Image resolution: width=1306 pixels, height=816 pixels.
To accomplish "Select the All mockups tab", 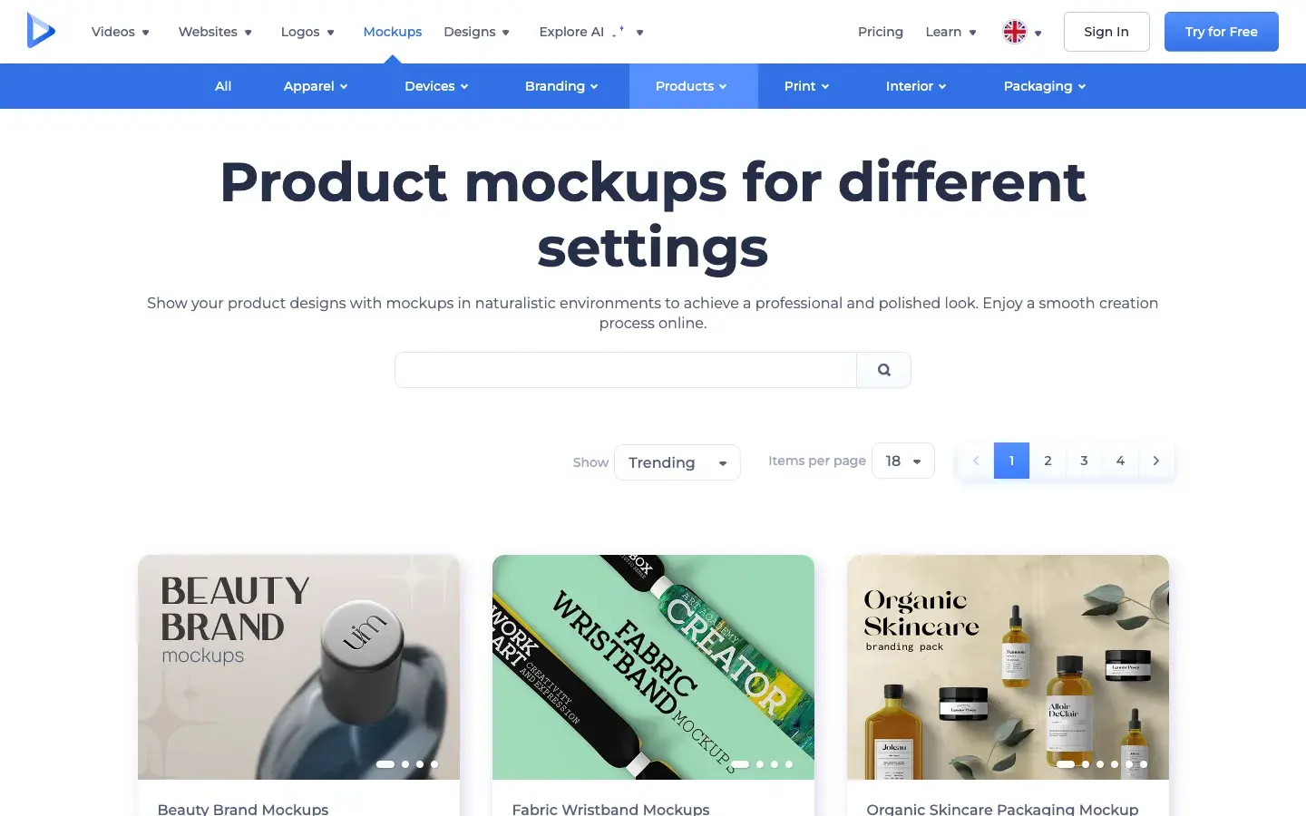I will coord(223,86).
